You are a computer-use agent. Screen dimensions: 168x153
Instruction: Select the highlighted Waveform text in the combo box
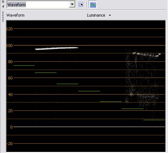click(17, 5)
